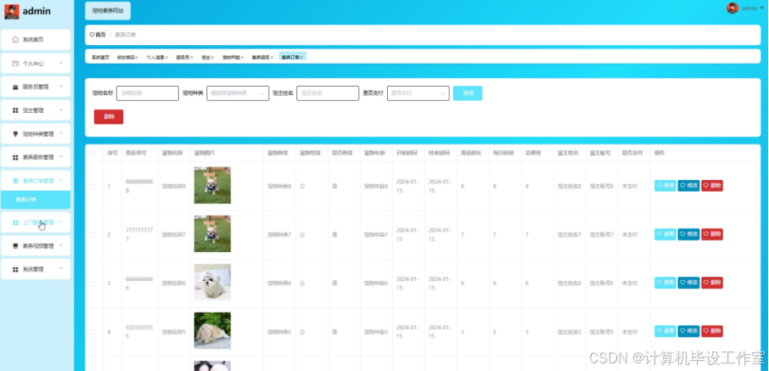The width and height of the screenshot is (769, 371).
Task: Click 修改 for row 2
Action: pos(688,234)
